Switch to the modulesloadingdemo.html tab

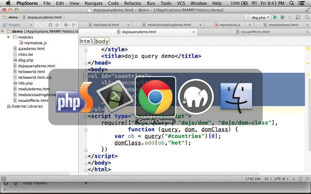[x=169, y=25]
